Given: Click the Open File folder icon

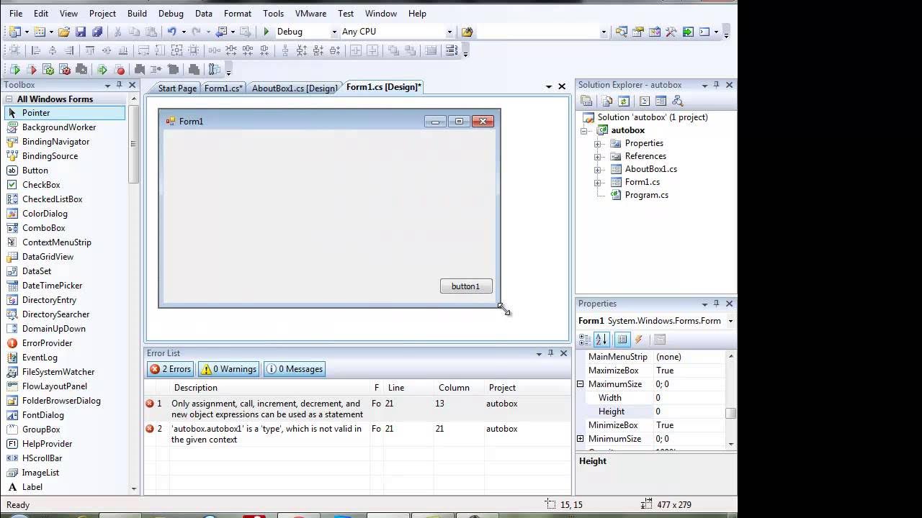Looking at the screenshot, I should point(64,32).
